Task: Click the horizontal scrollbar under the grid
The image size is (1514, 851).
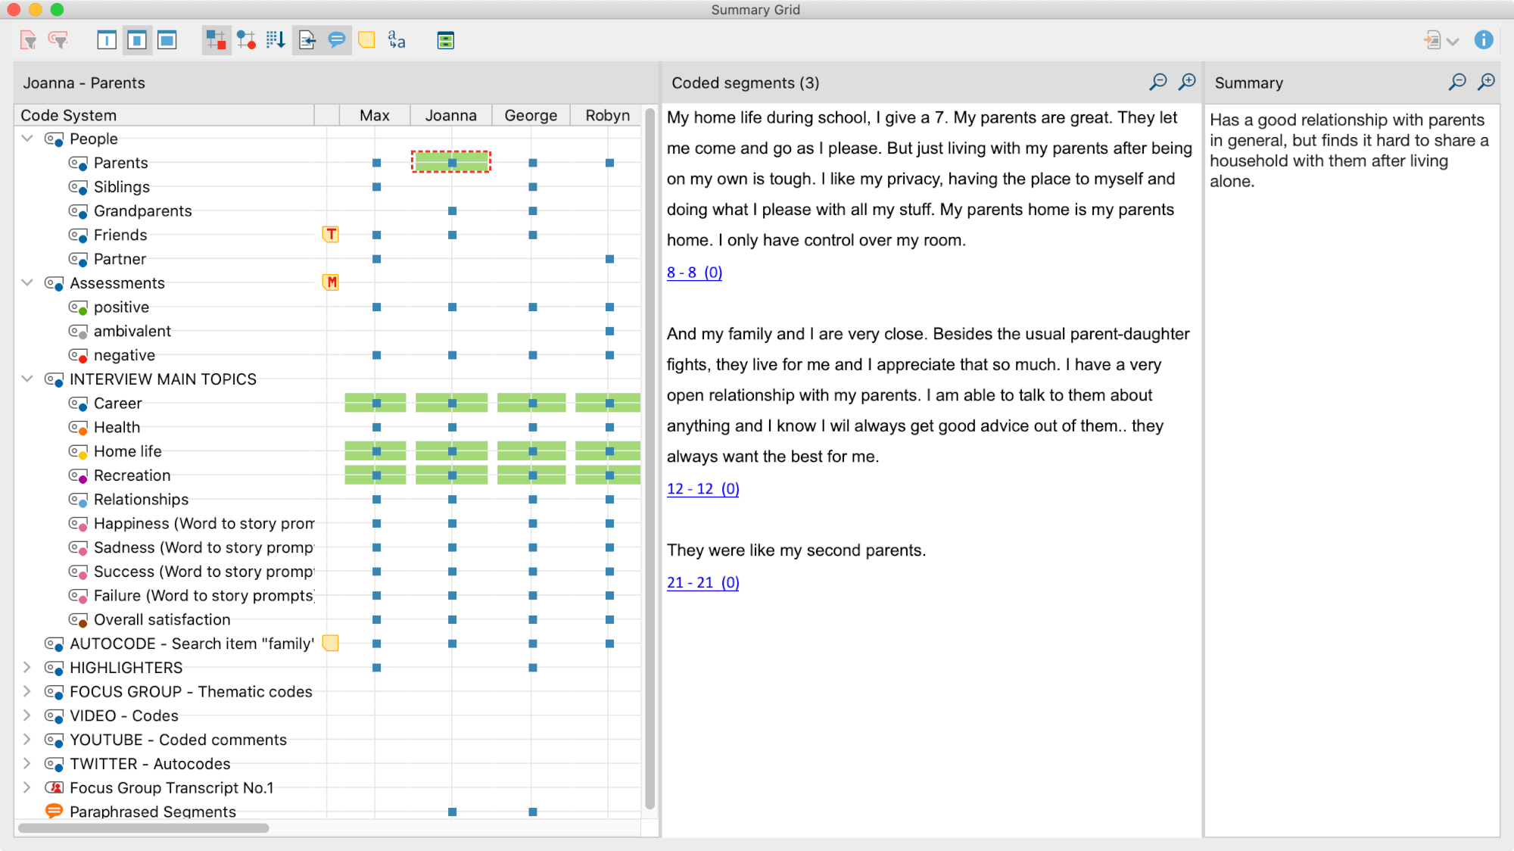Action: click(x=143, y=828)
